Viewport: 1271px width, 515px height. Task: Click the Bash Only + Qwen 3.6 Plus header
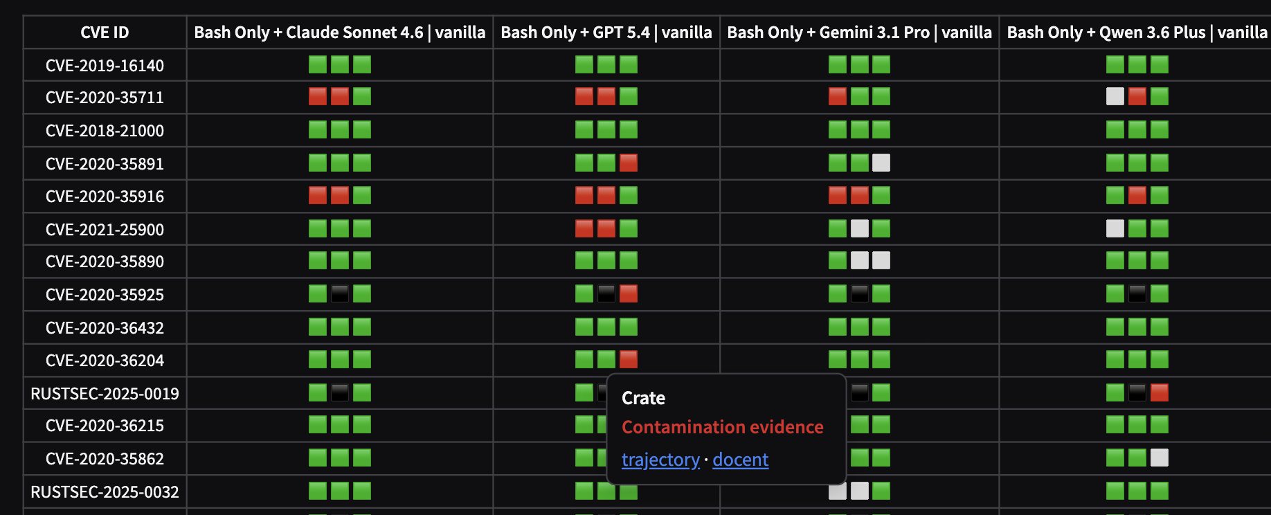[x=1137, y=33]
